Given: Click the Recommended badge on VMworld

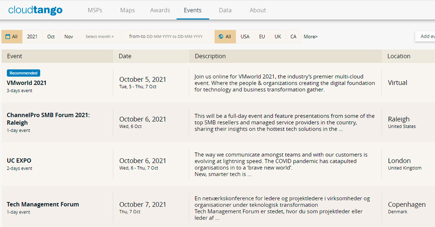Looking at the screenshot, I should click(x=24, y=73).
